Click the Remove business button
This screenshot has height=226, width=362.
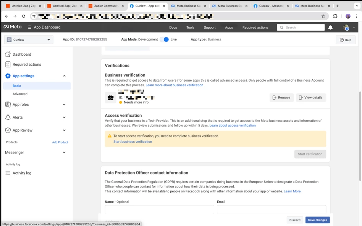[x=281, y=97]
